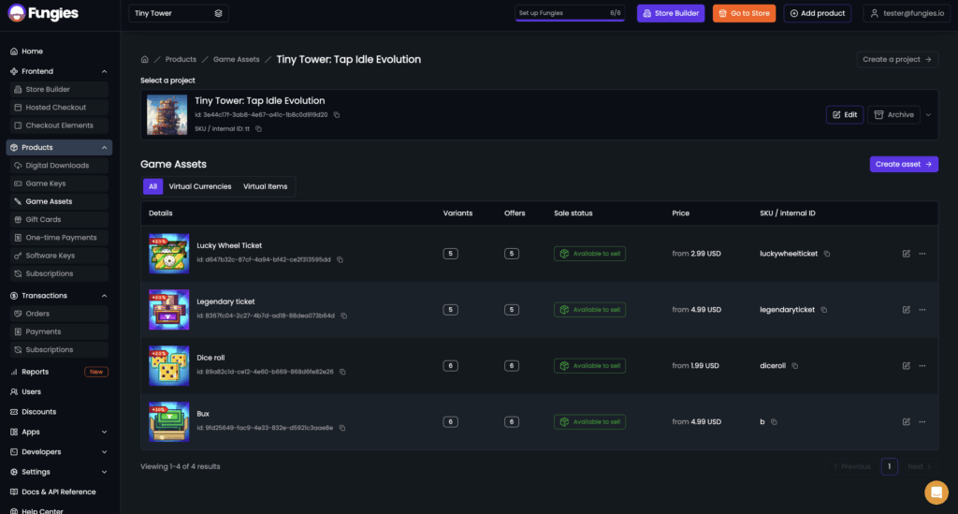958x514 pixels.
Task: Expand the Settings sidebar section
Action: 105,472
